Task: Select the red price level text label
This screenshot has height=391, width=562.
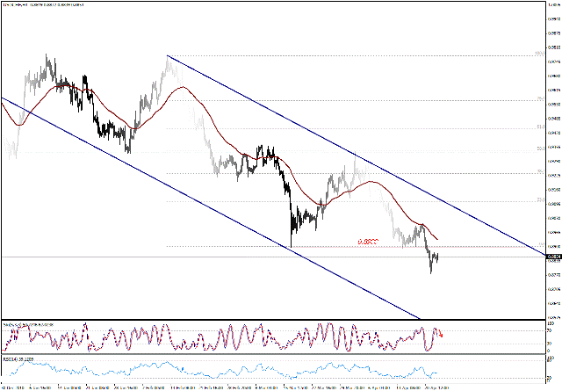Action: [x=368, y=241]
